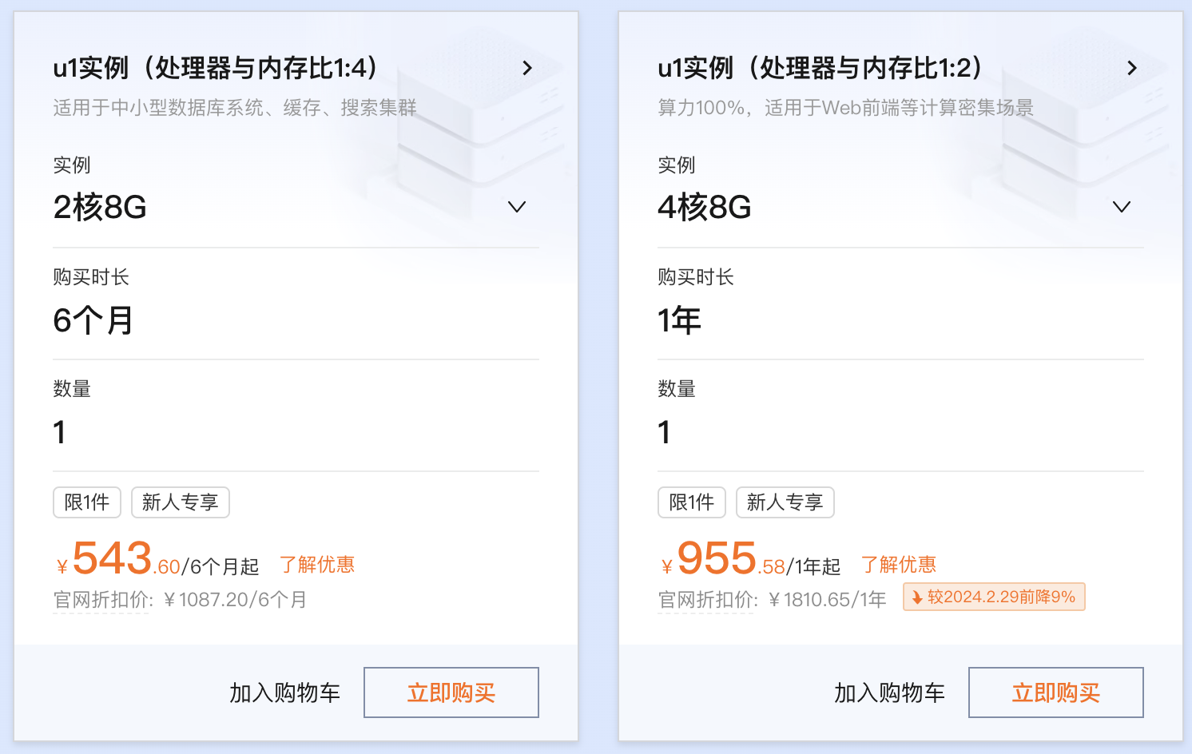Click 加入购物车 on the 2核8G card
Screen dimensions: 1192x754
[284, 692]
